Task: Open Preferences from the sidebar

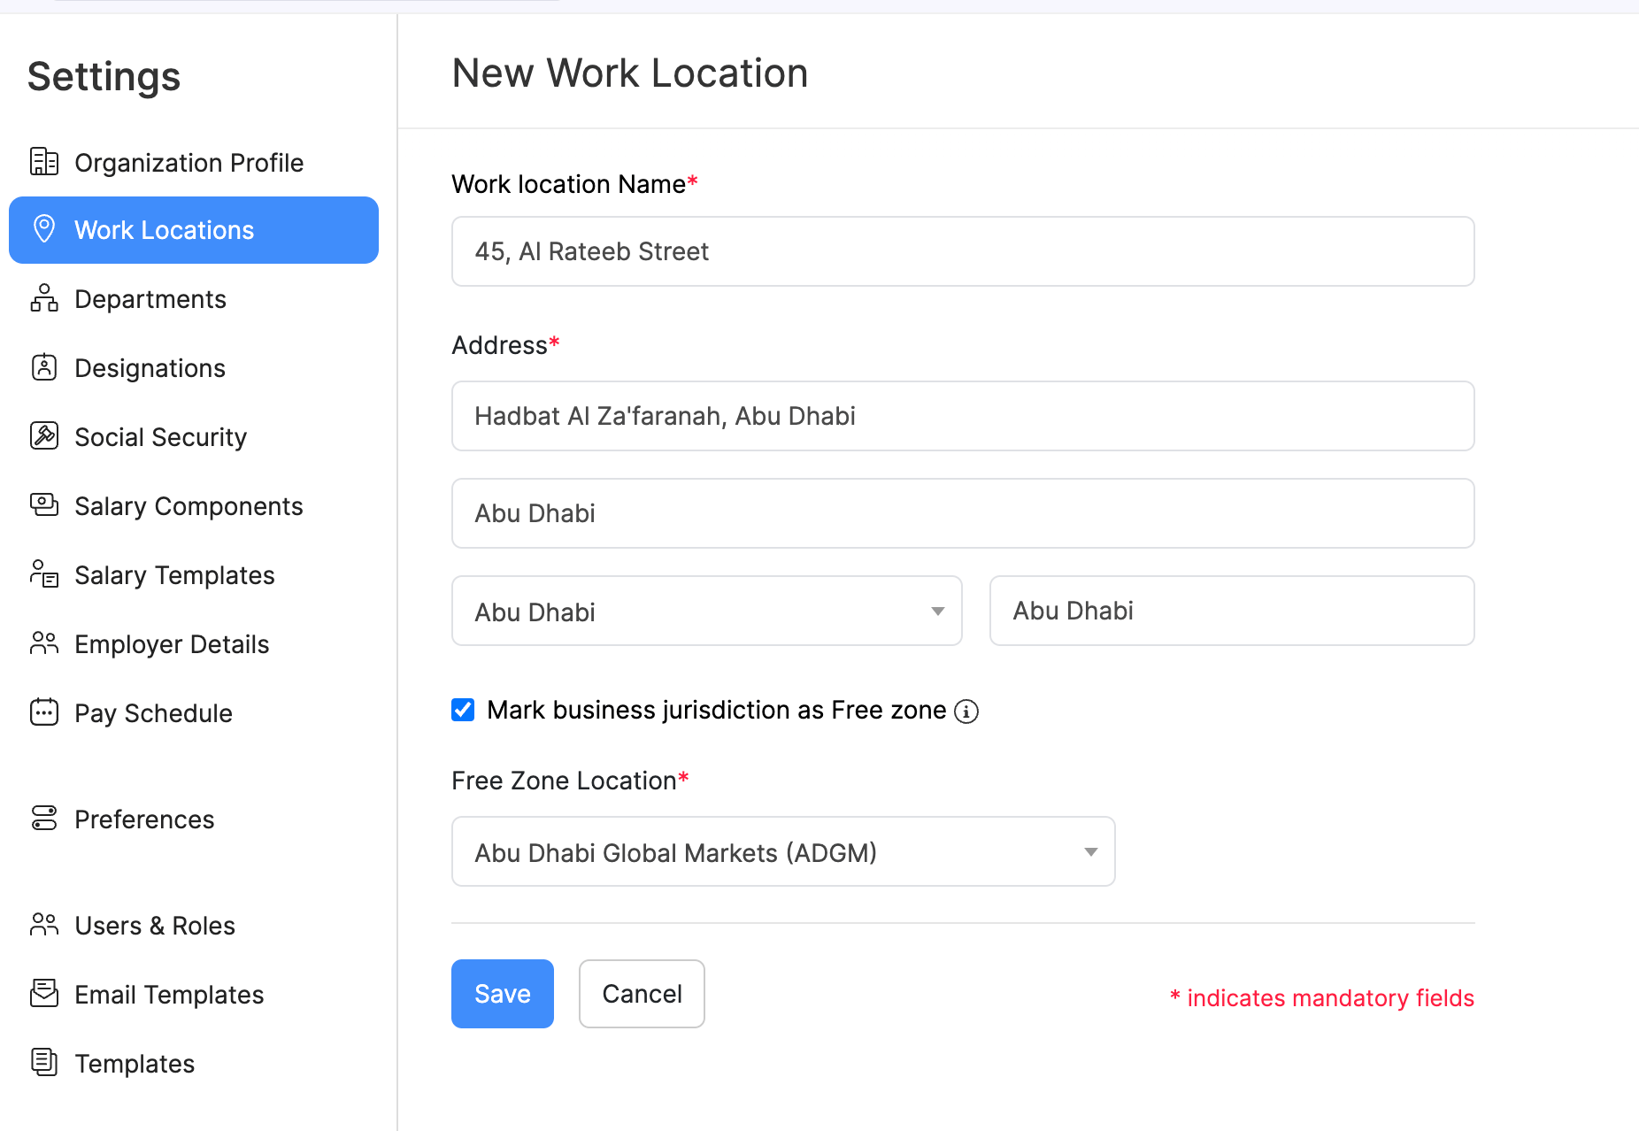Action: coord(144,819)
